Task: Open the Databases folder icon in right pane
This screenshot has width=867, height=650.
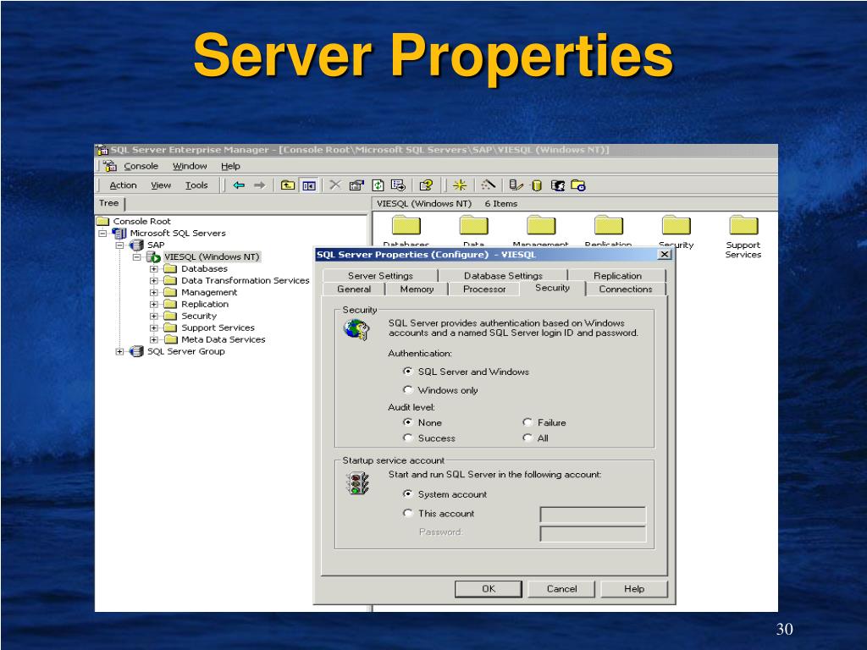Action: (406, 225)
